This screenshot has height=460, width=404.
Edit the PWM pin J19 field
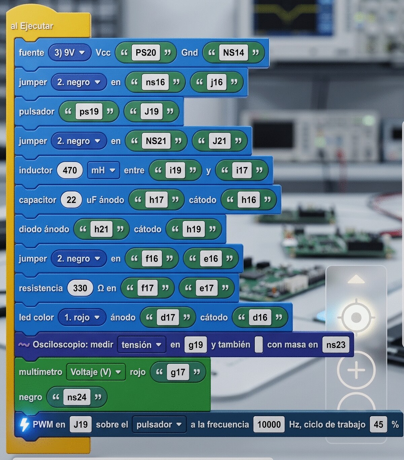click(x=80, y=424)
